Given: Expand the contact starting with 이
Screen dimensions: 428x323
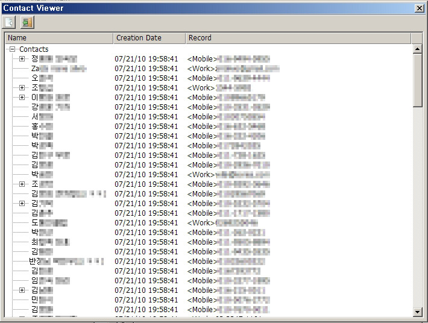Looking at the screenshot, I should 22,98.
